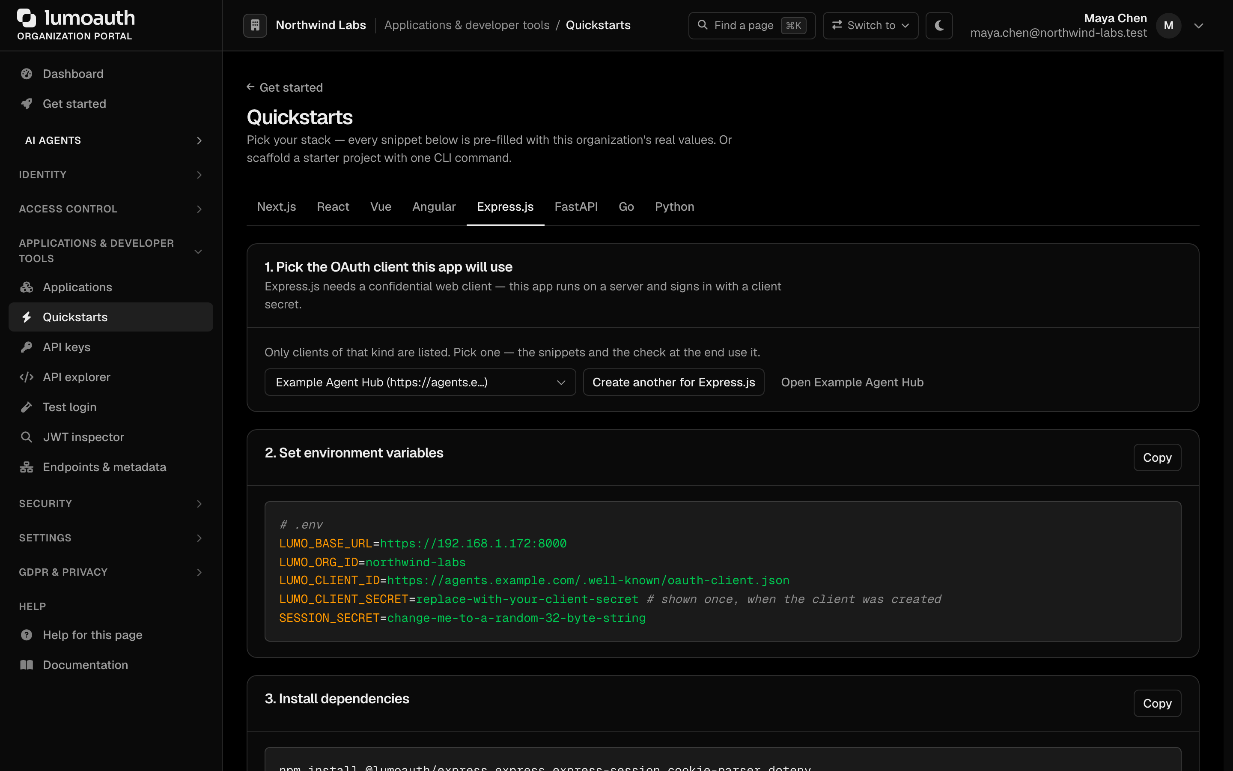Click the back arrow beside Get started
1233x771 pixels.
(x=250, y=87)
